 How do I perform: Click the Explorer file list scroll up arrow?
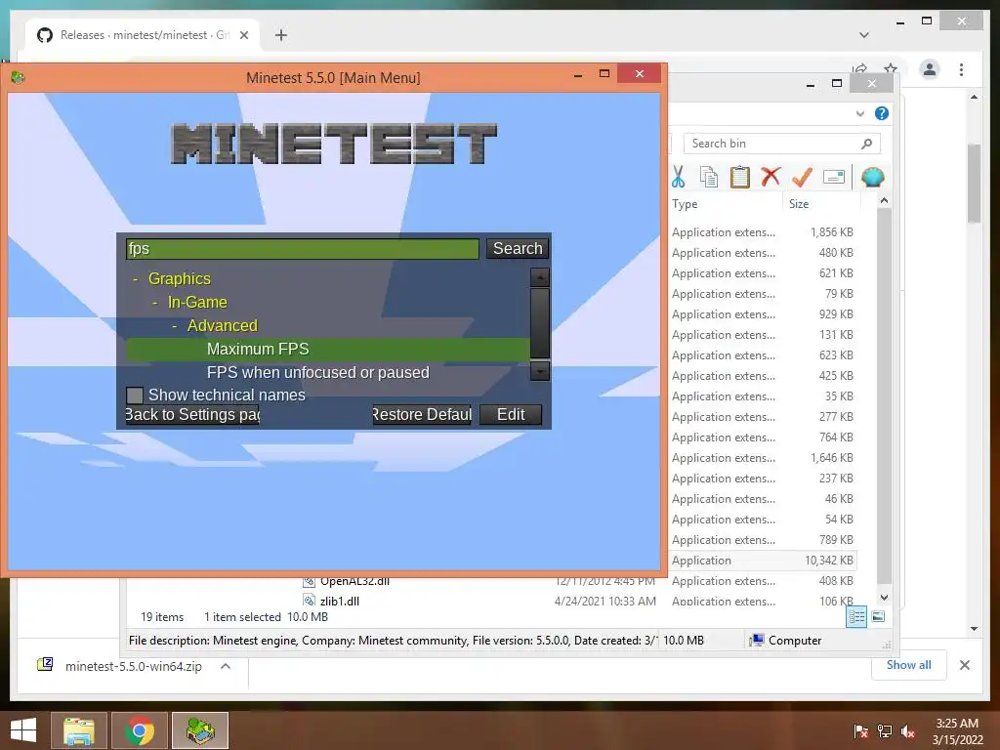884,201
